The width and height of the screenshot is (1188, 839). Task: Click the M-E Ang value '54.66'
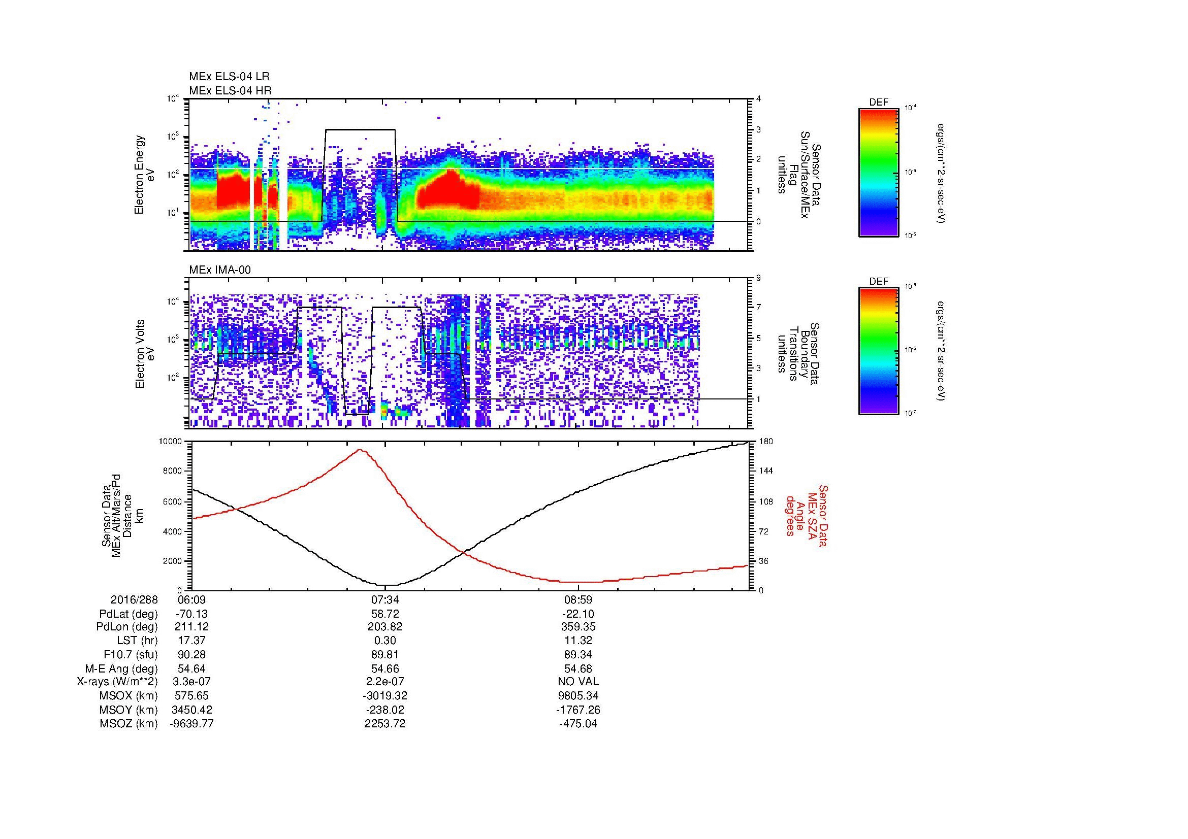(385, 669)
